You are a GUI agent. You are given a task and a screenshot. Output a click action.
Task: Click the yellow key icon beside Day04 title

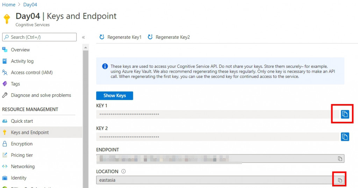[7, 19]
